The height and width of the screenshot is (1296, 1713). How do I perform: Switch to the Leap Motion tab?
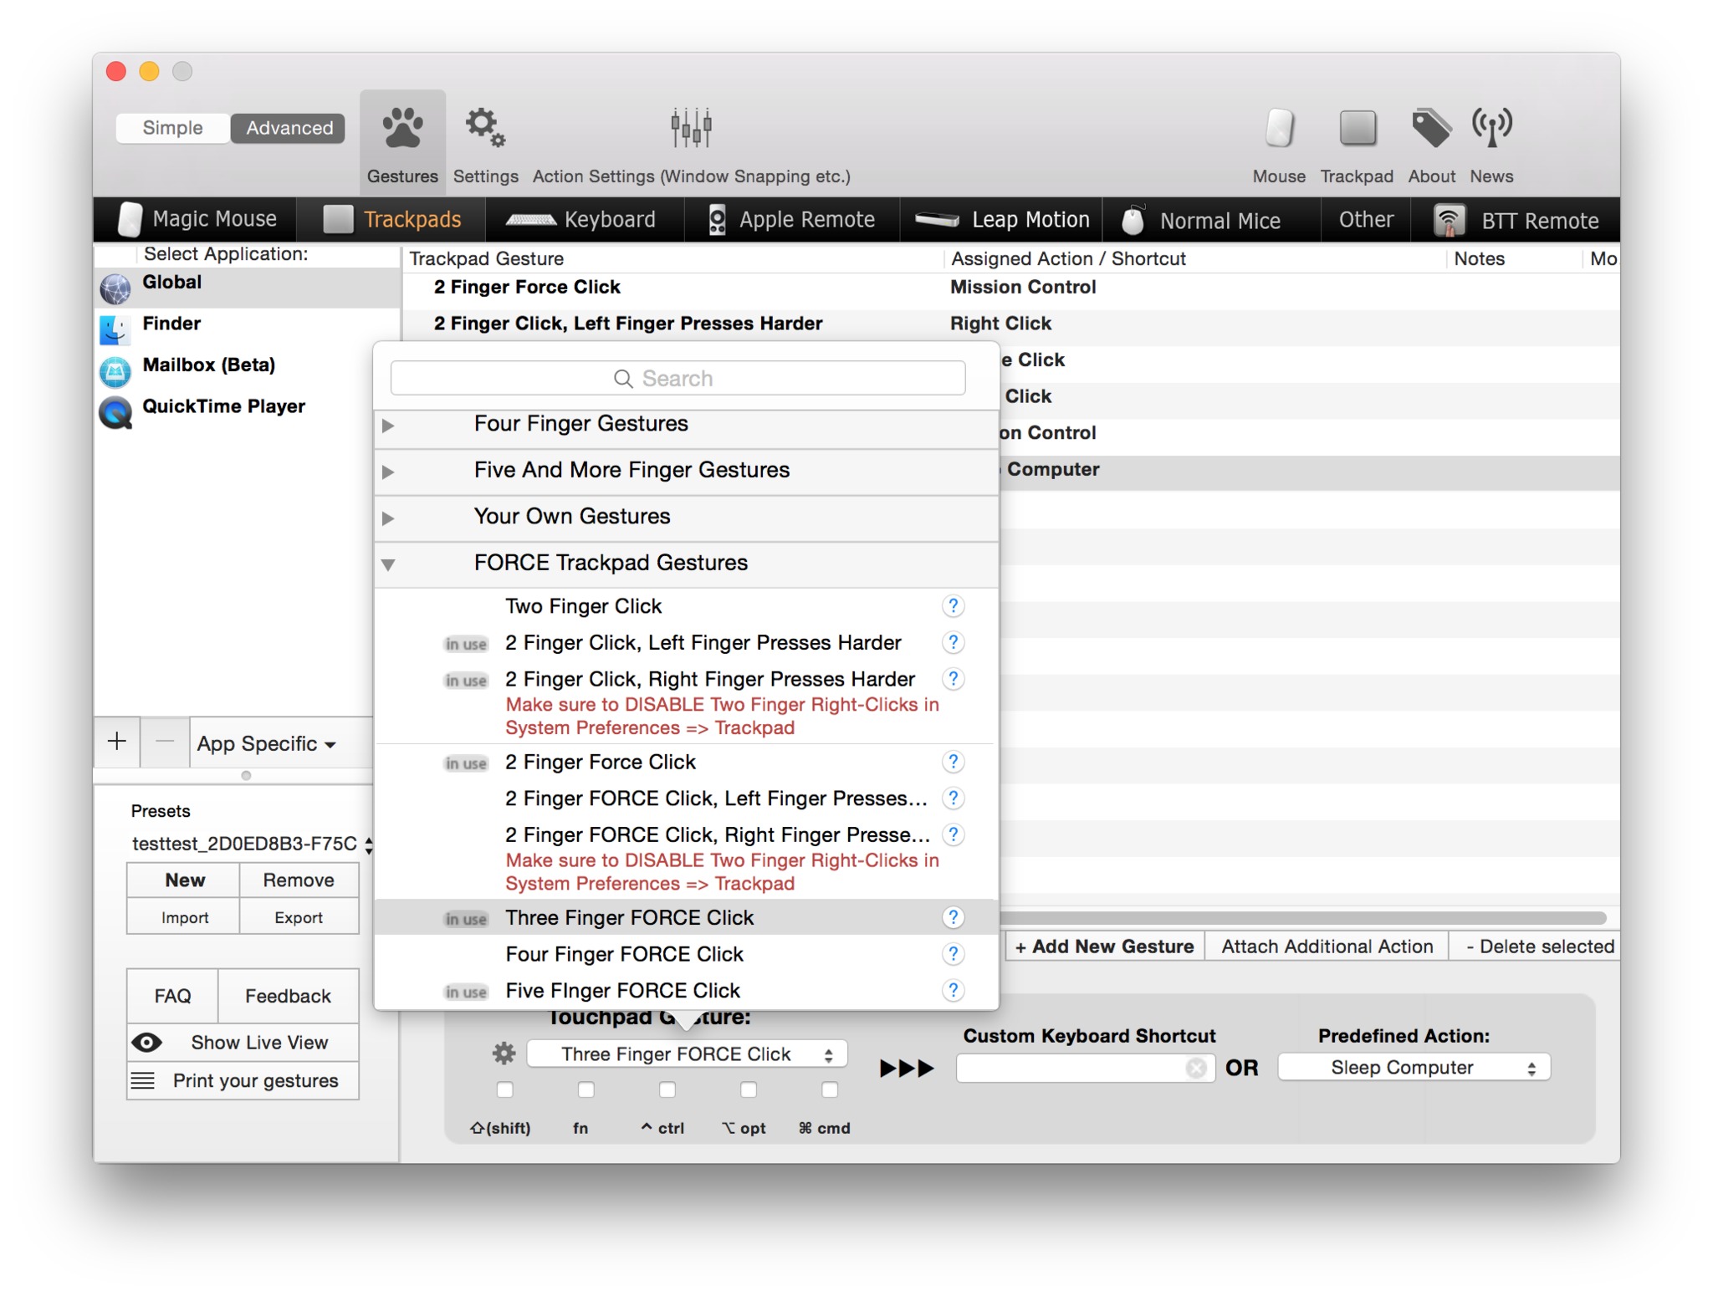pyautogui.click(x=1002, y=219)
